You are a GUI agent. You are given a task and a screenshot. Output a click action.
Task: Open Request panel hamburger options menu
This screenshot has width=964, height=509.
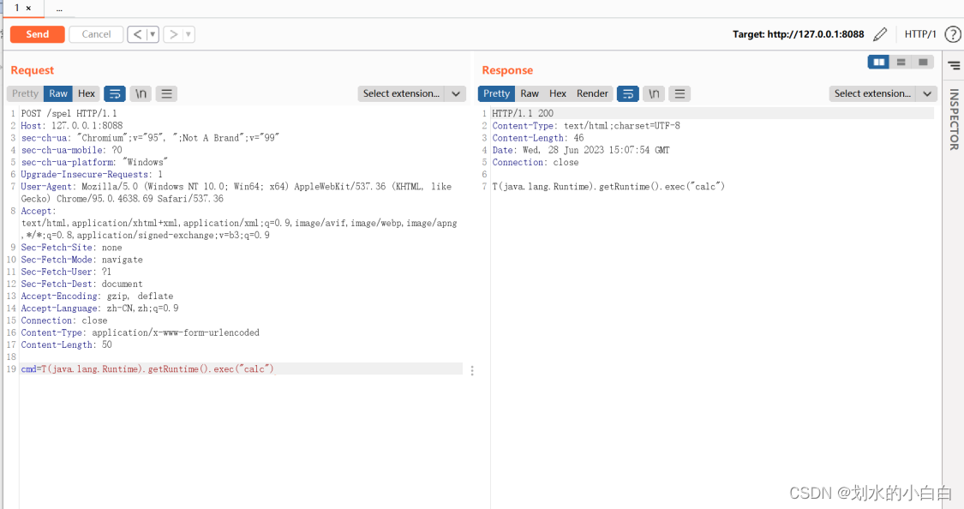click(166, 93)
